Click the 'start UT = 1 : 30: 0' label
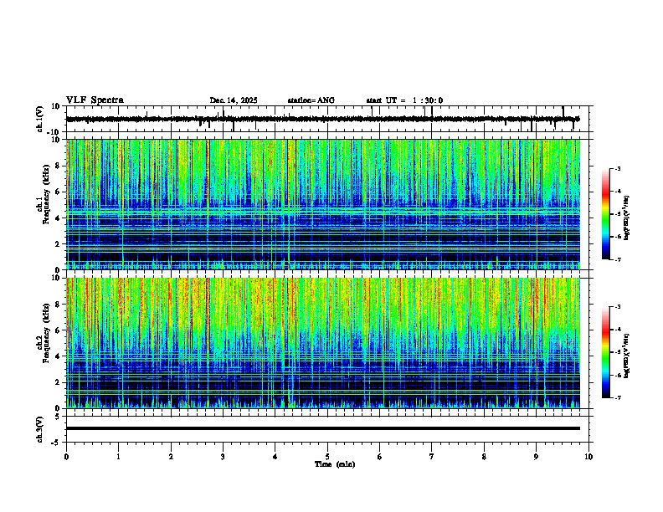663x512 pixels. click(404, 100)
